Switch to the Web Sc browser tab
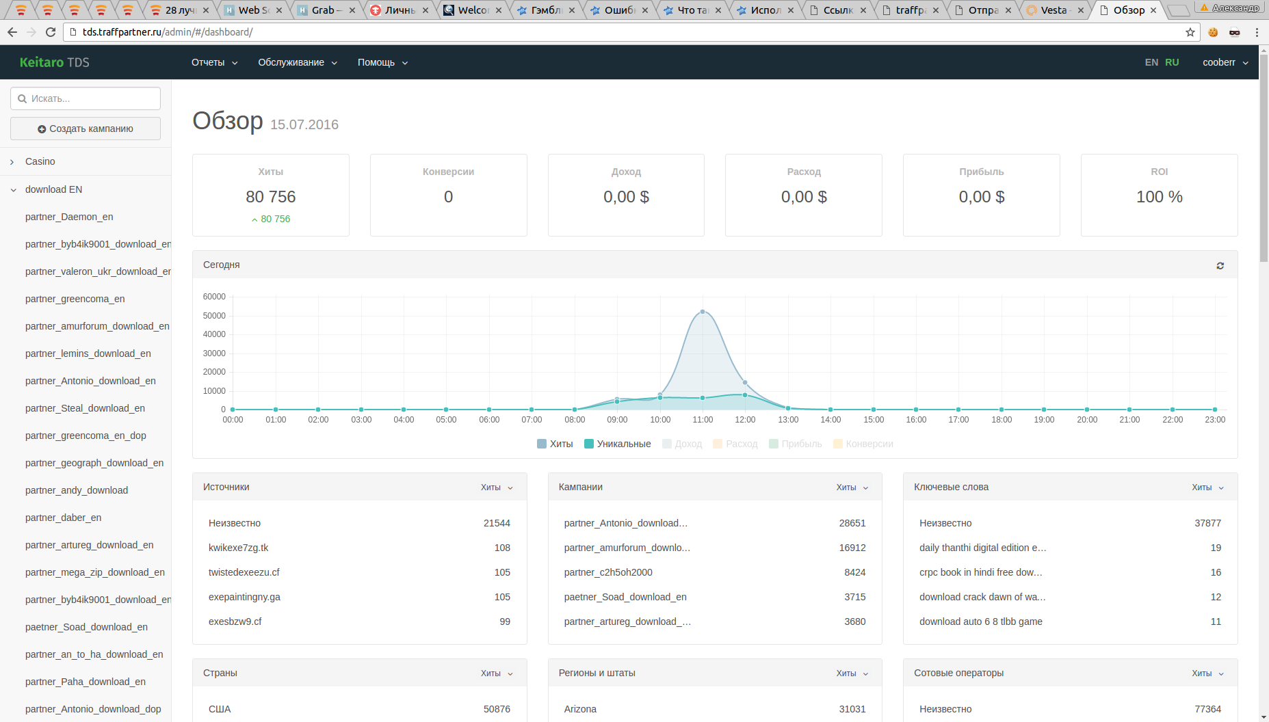 tap(253, 10)
